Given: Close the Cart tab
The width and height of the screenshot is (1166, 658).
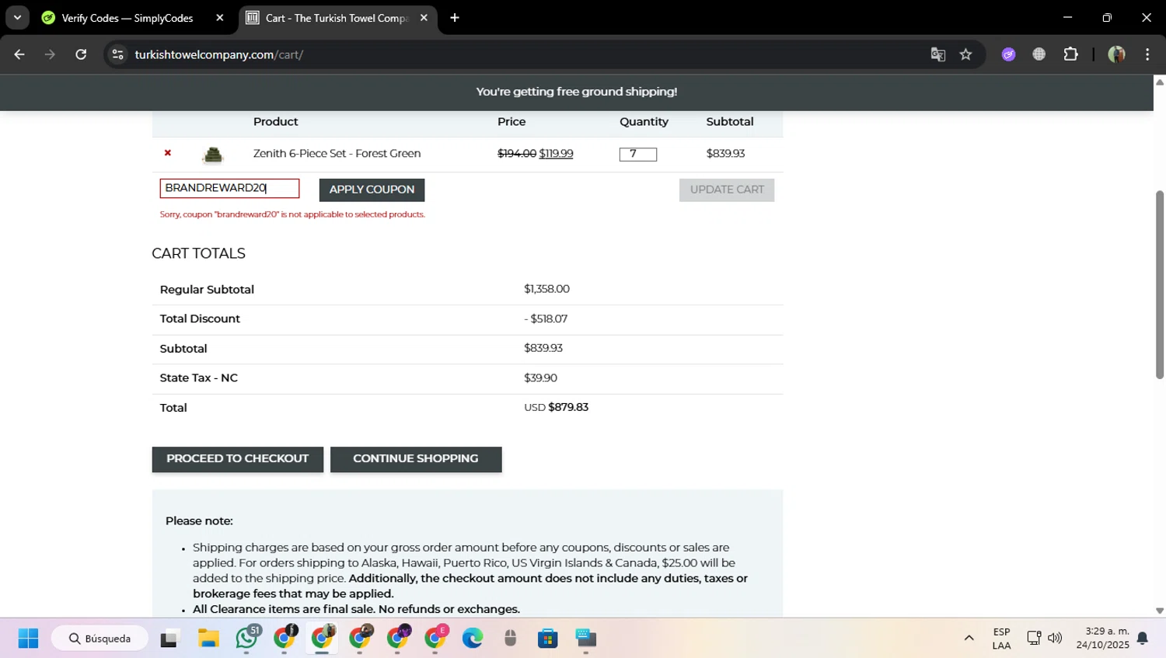Looking at the screenshot, I should coord(424,18).
